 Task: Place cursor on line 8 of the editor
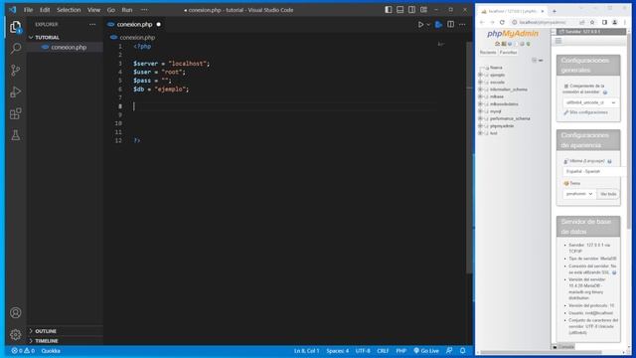click(x=284, y=106)
